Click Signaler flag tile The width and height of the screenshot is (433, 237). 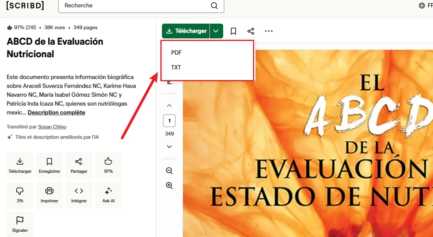tap(20, 224)
